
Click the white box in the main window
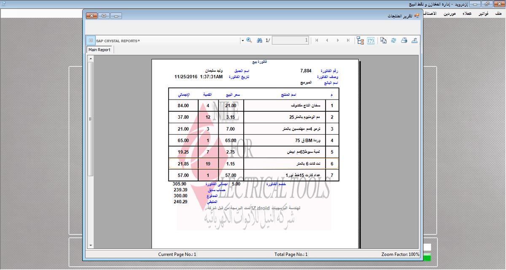pyautogui.click(x=427, y=247)
